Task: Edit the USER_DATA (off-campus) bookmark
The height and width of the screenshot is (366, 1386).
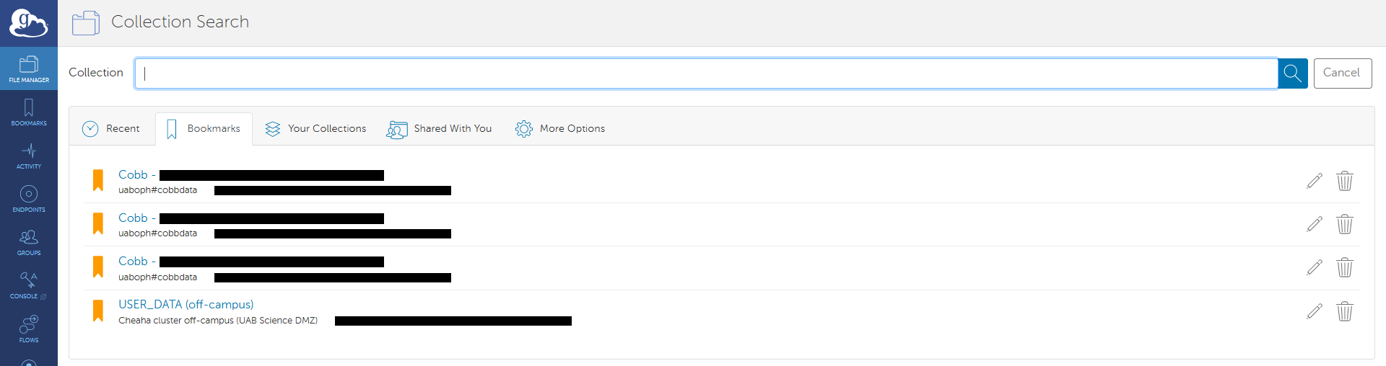Action: pos(1315,311)
